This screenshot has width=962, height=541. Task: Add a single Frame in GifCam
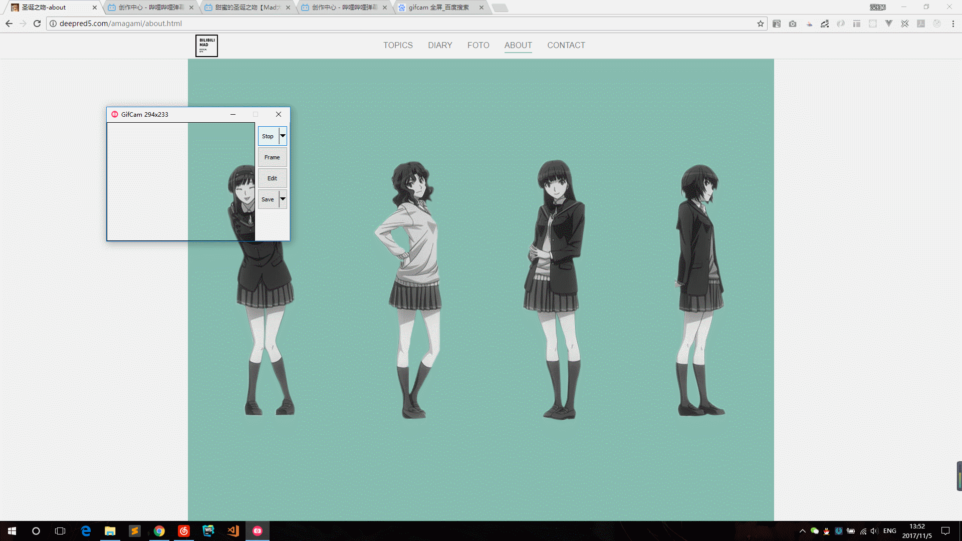[x=273, y=157]
